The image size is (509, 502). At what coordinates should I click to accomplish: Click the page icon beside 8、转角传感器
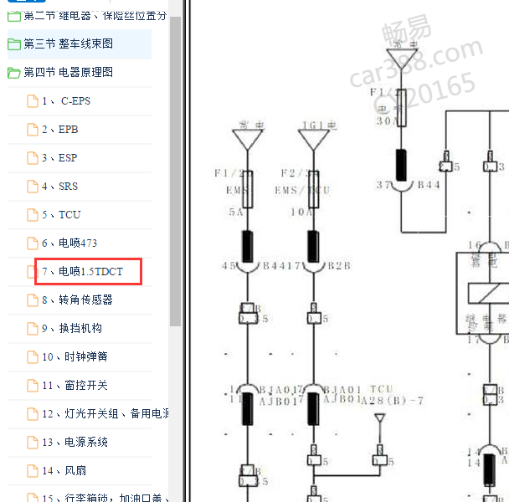33,300
